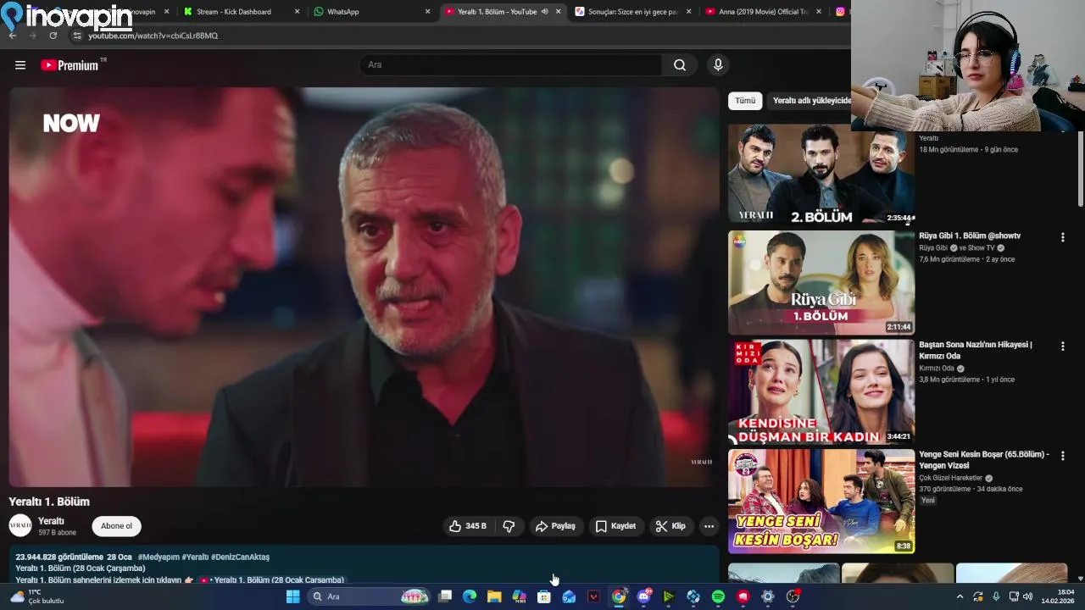1085x610 pixels.
Task: Click the browser address bar URL
Action: [153, 36]
